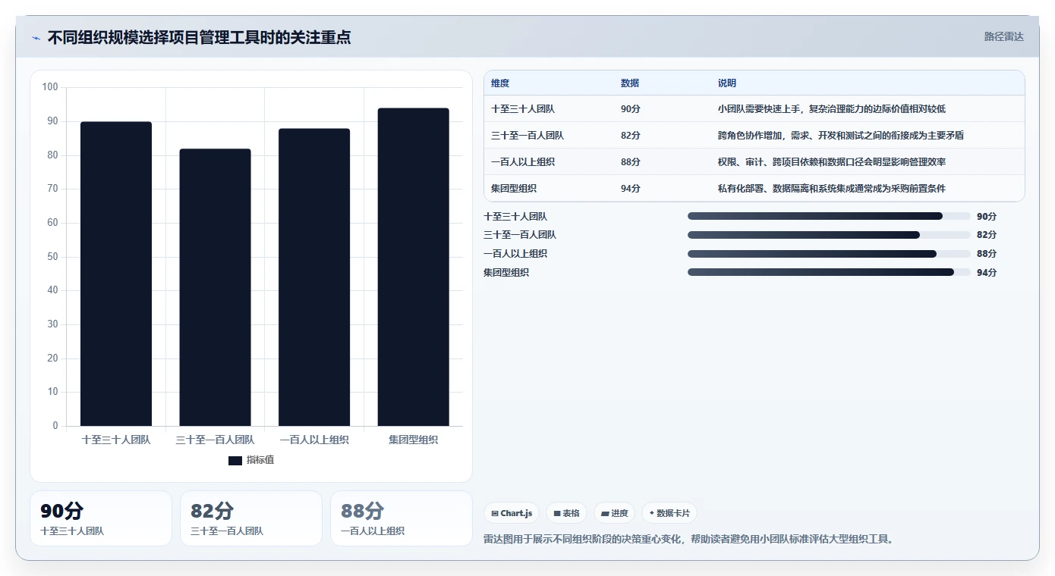Image resolution: width=1055 pixels, height=576 pixels.
Task: Click description starting 跨角色协作增加
Action: pyautogui.click(x=841, y=136)
